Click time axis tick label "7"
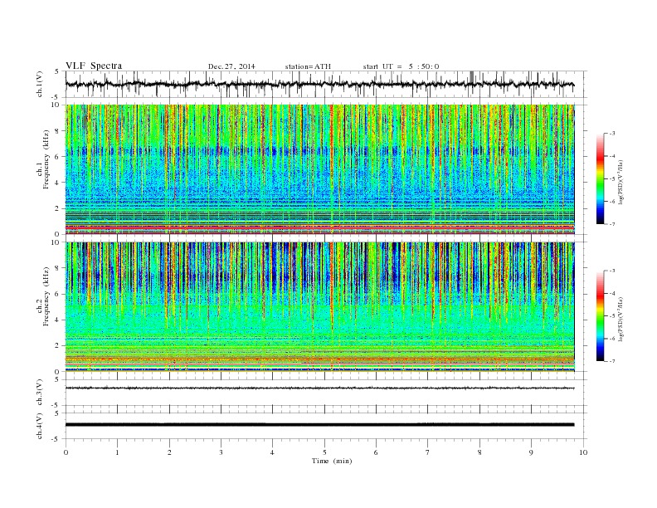Viewport: 657px width, 508px height. pyautogui.click(x=428, y=452)
